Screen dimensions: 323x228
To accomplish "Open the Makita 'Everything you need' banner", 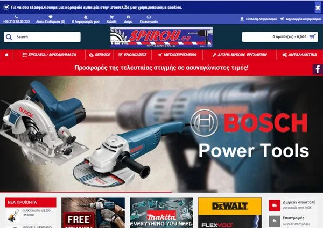I will 161,213.
